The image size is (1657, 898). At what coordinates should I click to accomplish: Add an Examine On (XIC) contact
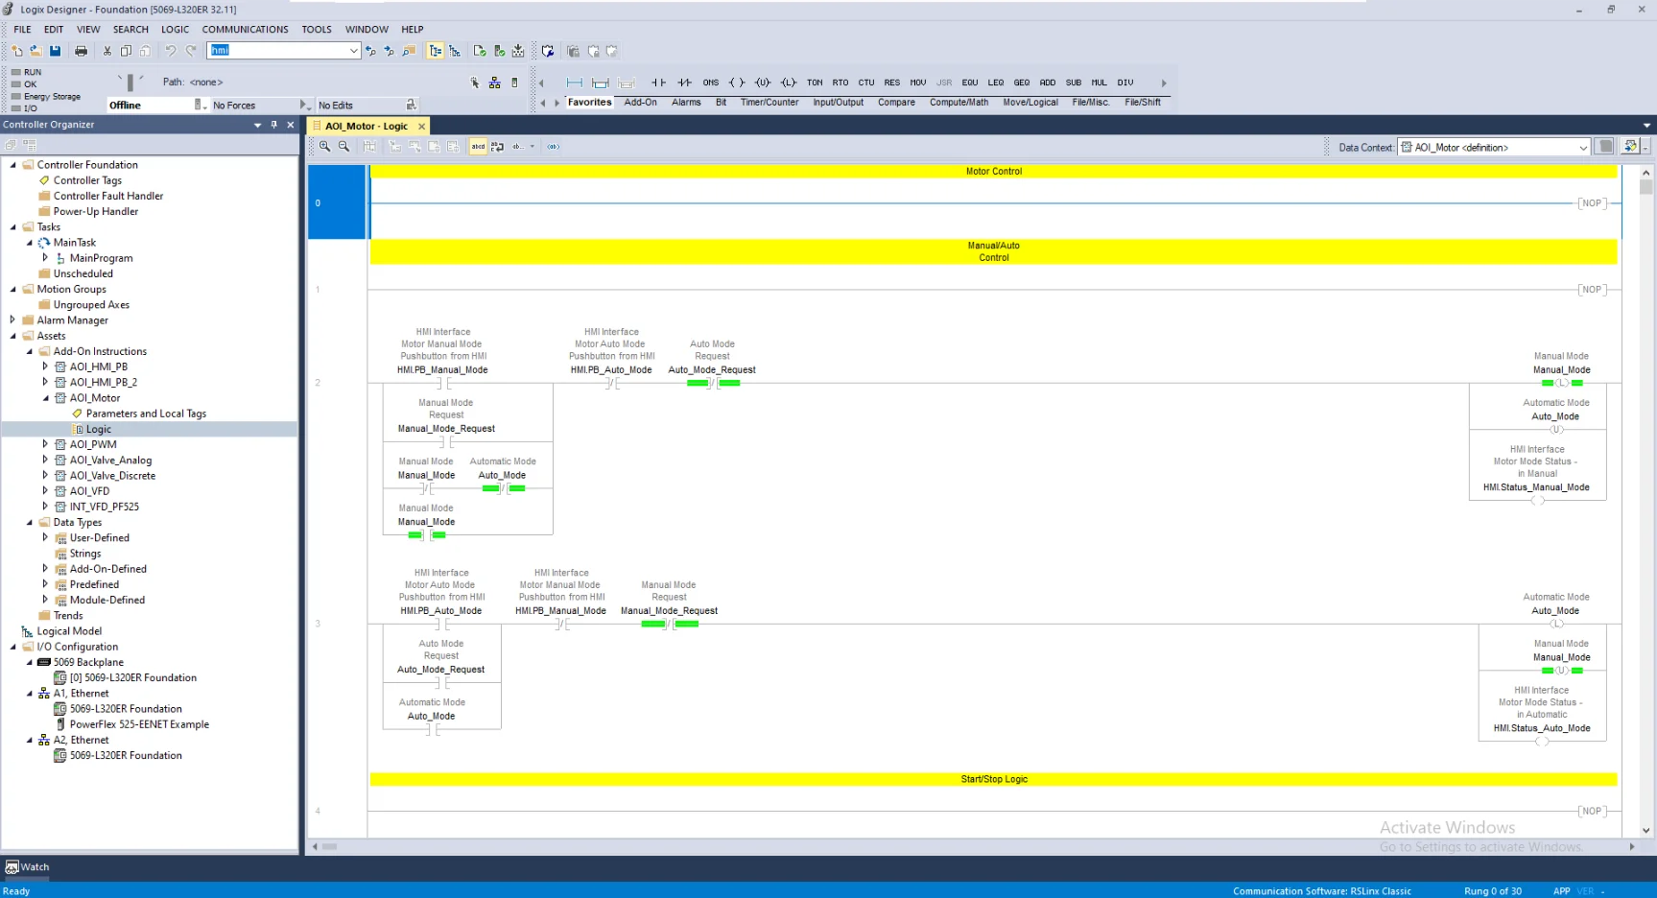click(658, 83)
